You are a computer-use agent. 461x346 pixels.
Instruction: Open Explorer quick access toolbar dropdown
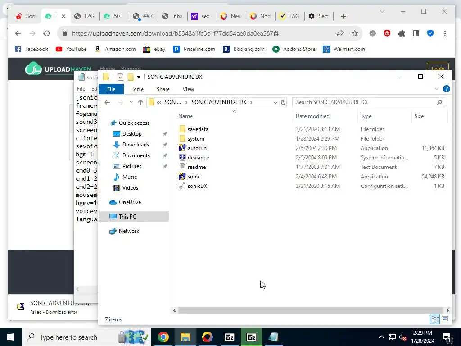tap(139, 77)
